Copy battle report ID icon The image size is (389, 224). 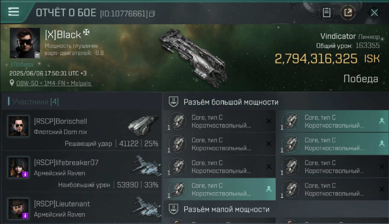coord(152,14)
